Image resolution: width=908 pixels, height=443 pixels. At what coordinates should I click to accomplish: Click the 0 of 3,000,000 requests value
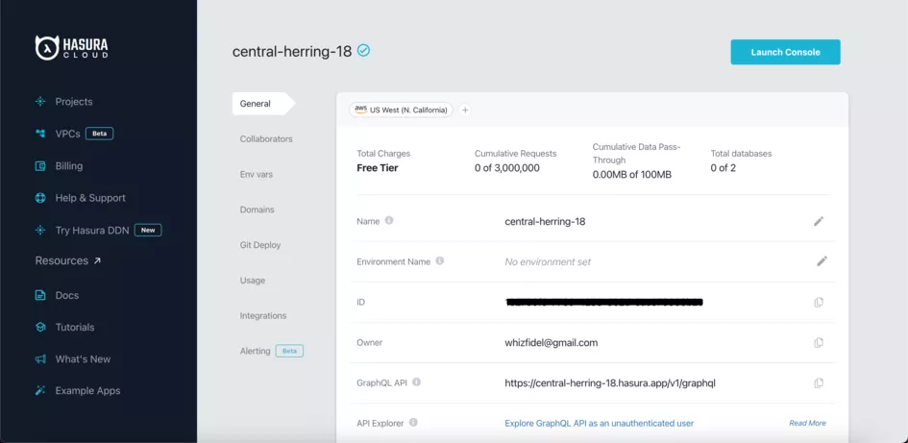pos(507,168)
